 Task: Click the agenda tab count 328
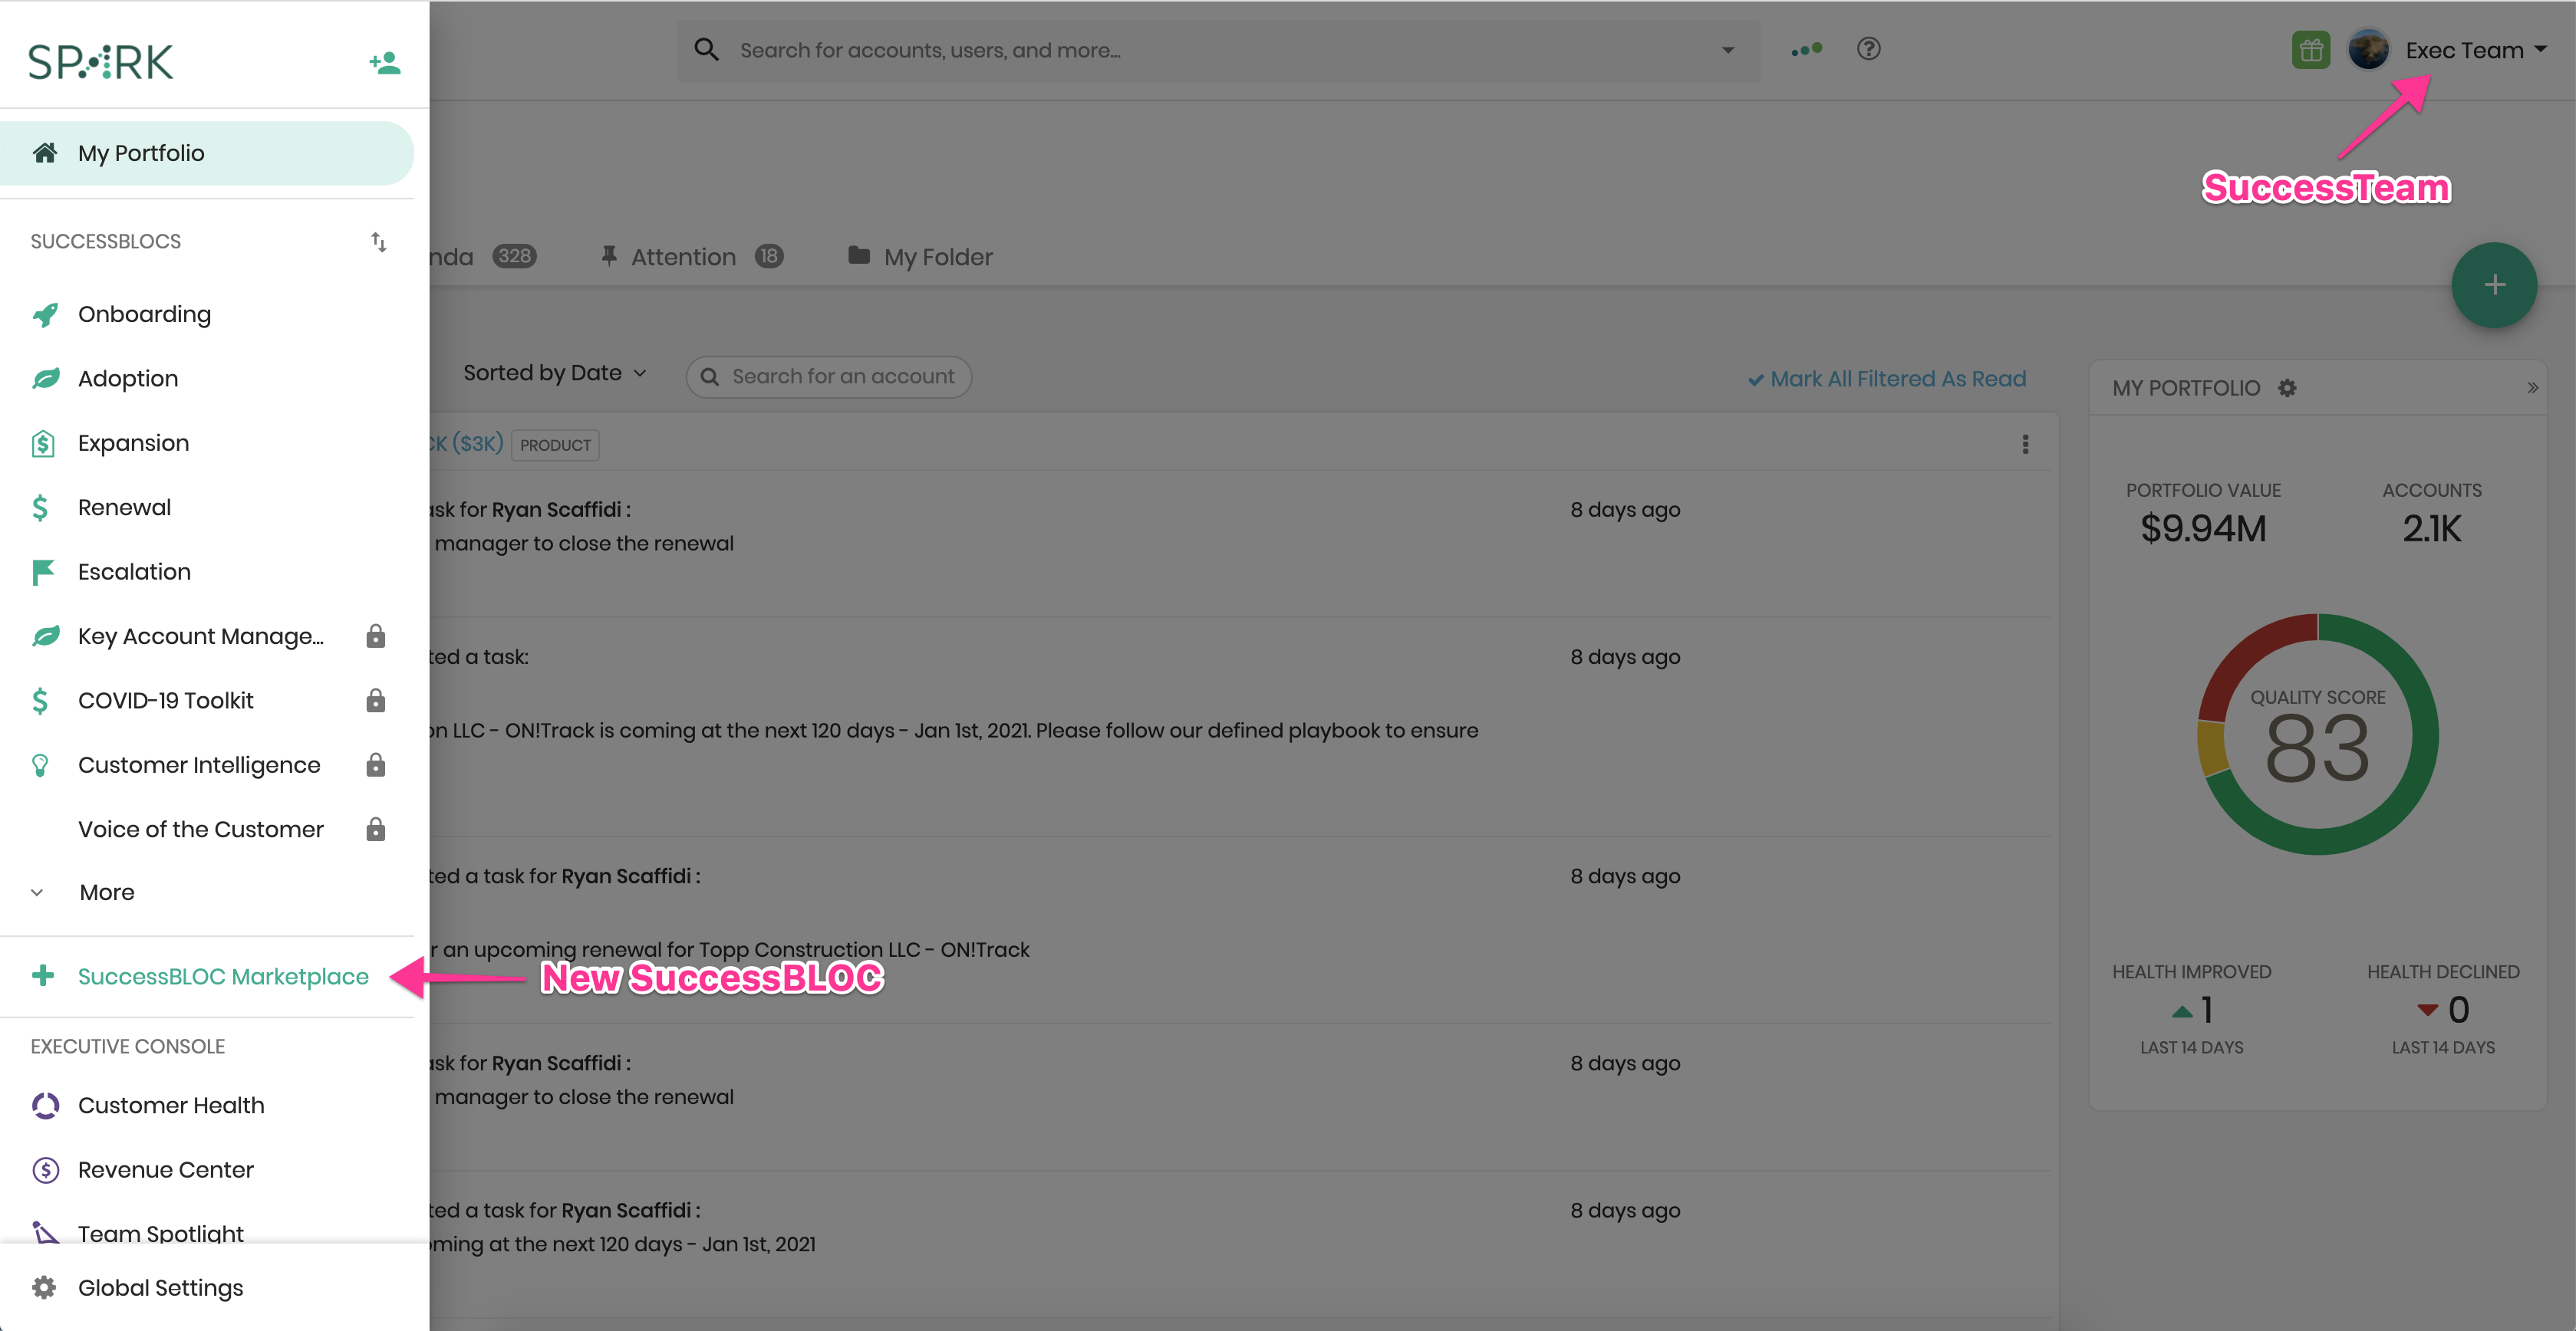514,256
